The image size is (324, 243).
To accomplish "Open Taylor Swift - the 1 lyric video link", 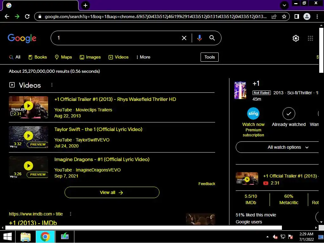I will click(x=98, y=129).
